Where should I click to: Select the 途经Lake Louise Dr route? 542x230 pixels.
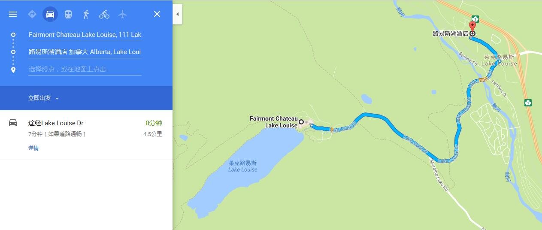[x=86, y=135]
